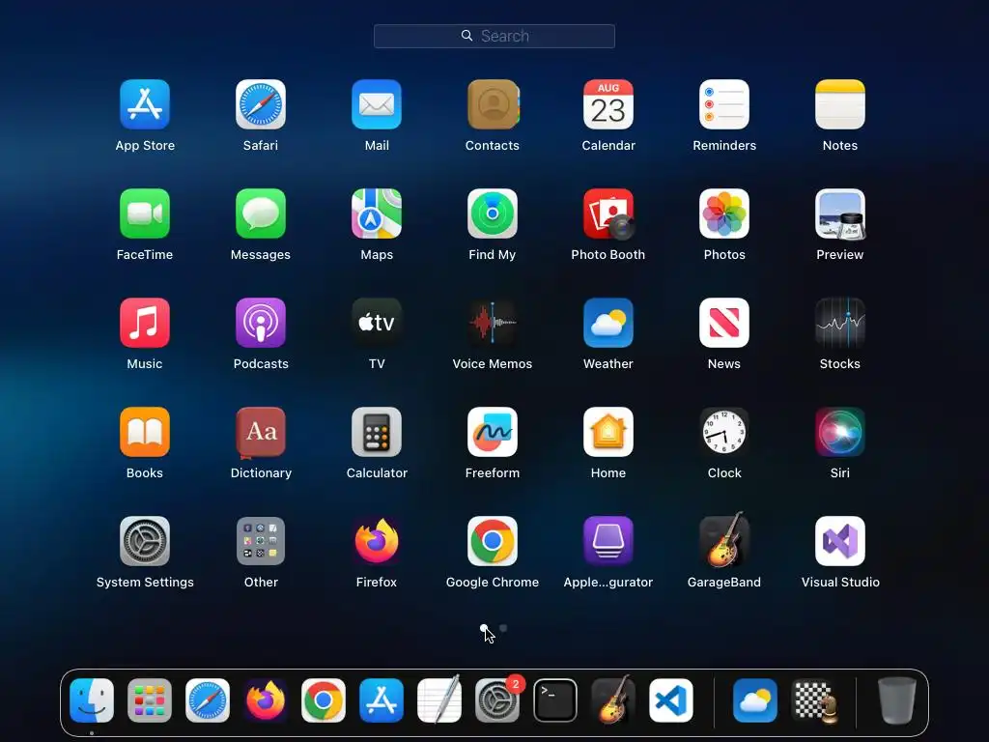Launch the Stocks app
The image size is (989, 742).
(x=840, y=323)
